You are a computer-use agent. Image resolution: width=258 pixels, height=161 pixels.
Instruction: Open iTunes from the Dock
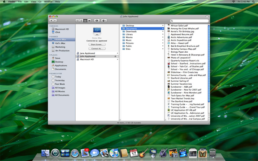(114, 153)
